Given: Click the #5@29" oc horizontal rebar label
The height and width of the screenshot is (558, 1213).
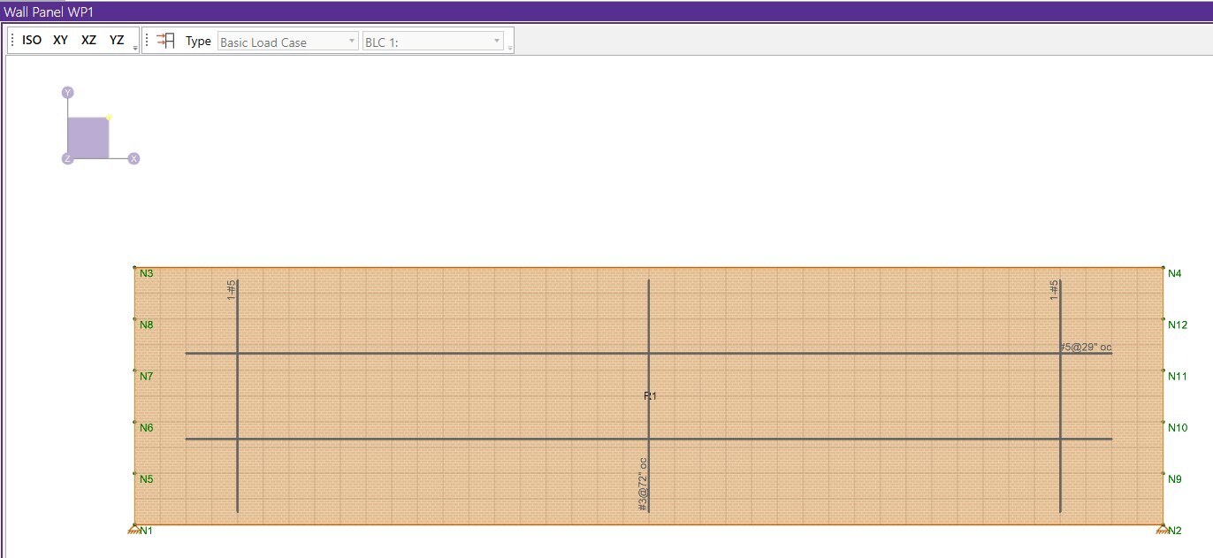Looking at the screenshot, I should pos(1086,347).
